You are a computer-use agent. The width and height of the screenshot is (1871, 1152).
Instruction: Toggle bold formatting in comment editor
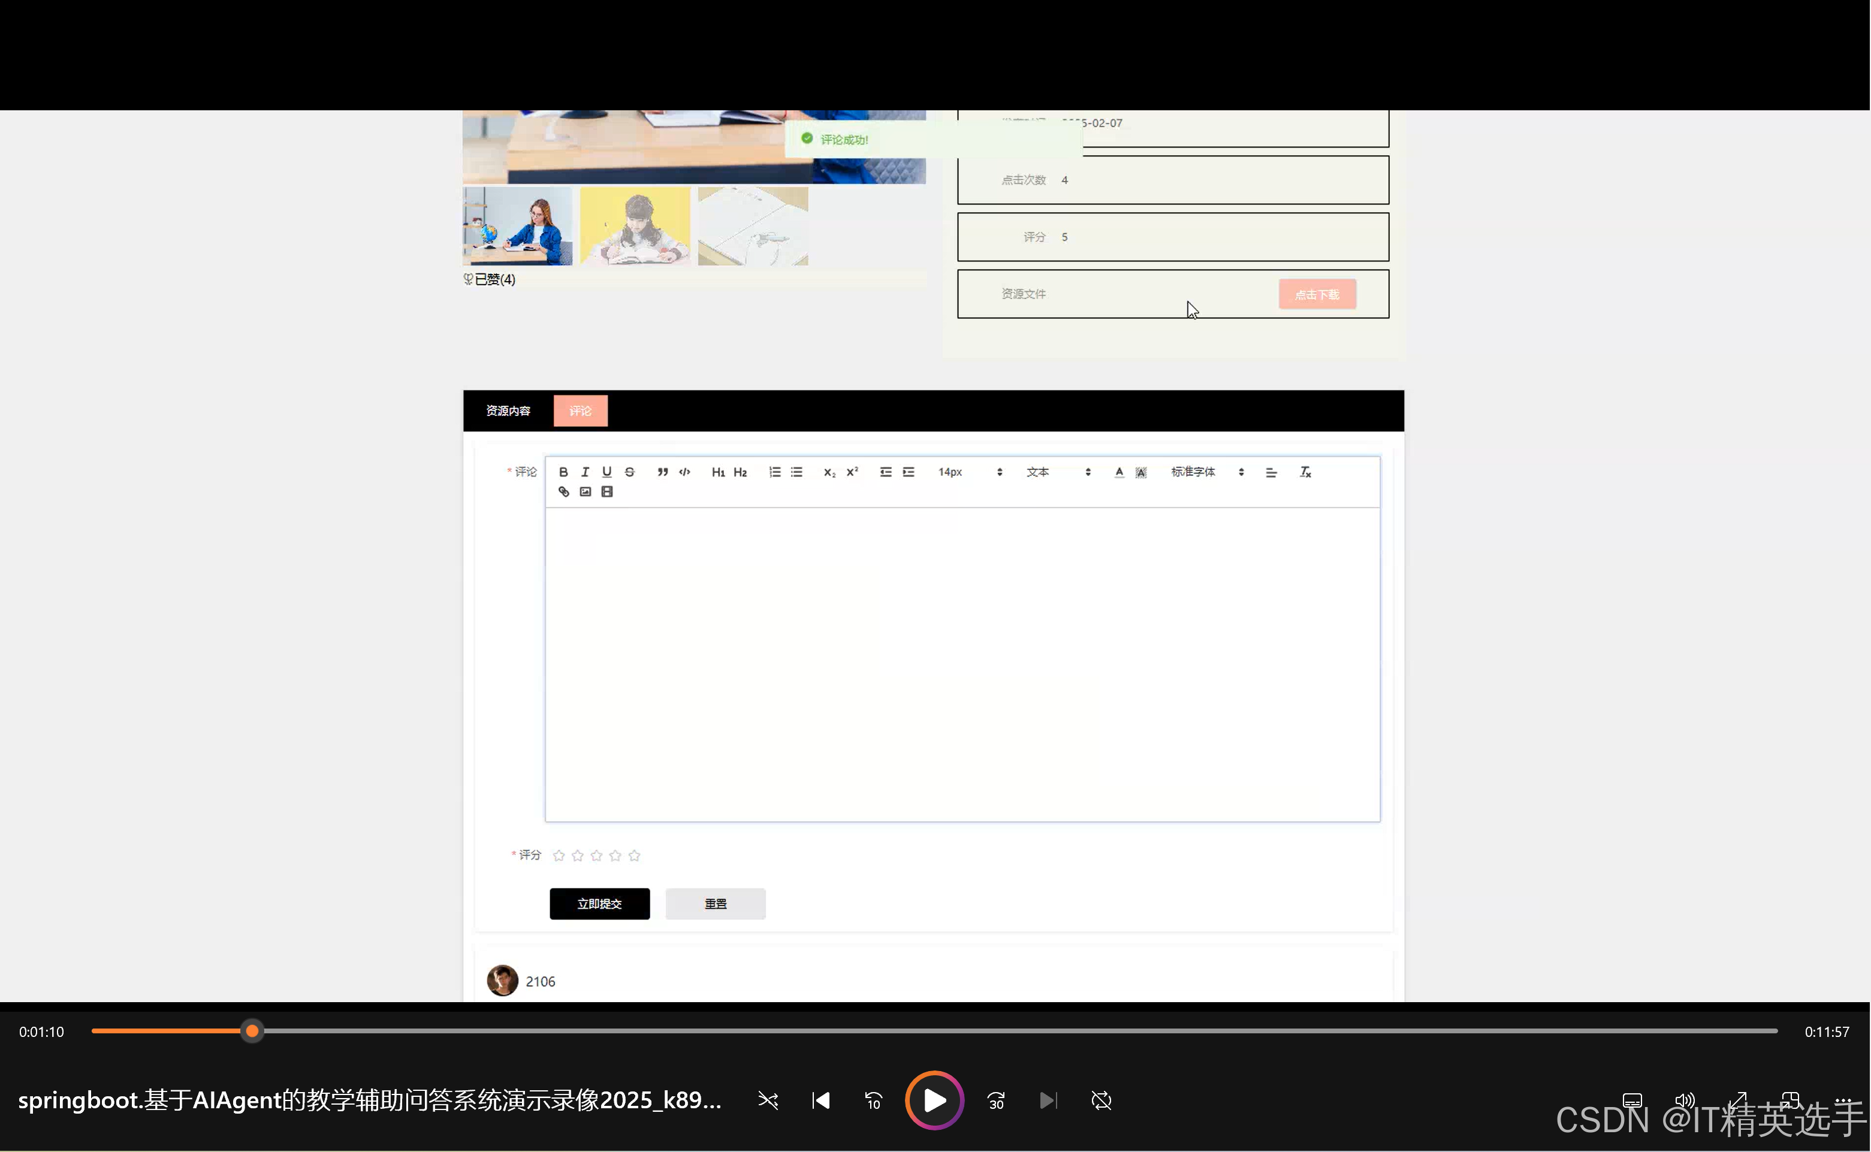click(563, 472)
